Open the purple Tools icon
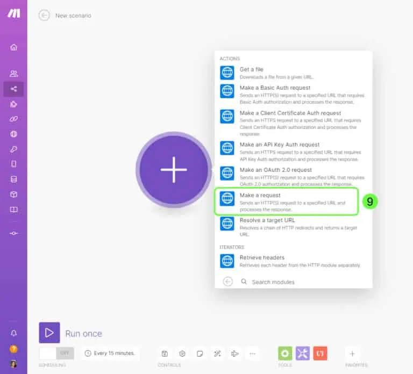 click(303, 354)
